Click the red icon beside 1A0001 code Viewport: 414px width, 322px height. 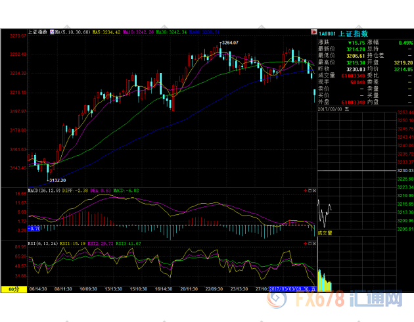click(313, 32)
